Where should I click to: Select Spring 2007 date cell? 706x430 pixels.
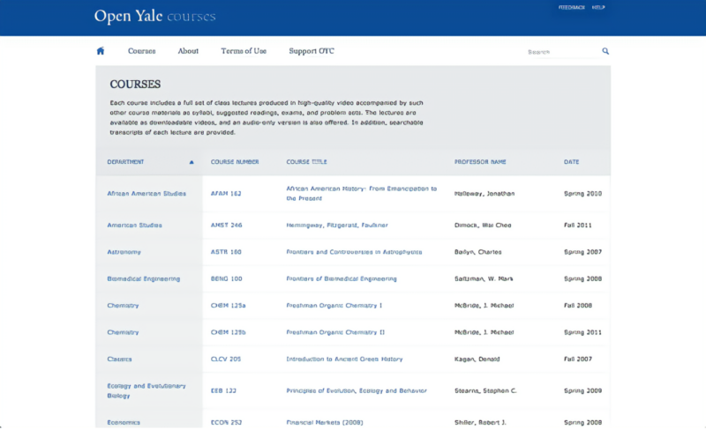click(582, 252)
